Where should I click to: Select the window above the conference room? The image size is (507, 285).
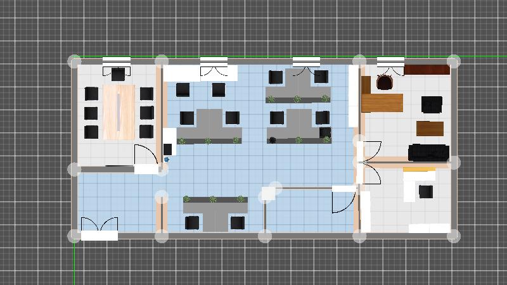coord(117,61)
